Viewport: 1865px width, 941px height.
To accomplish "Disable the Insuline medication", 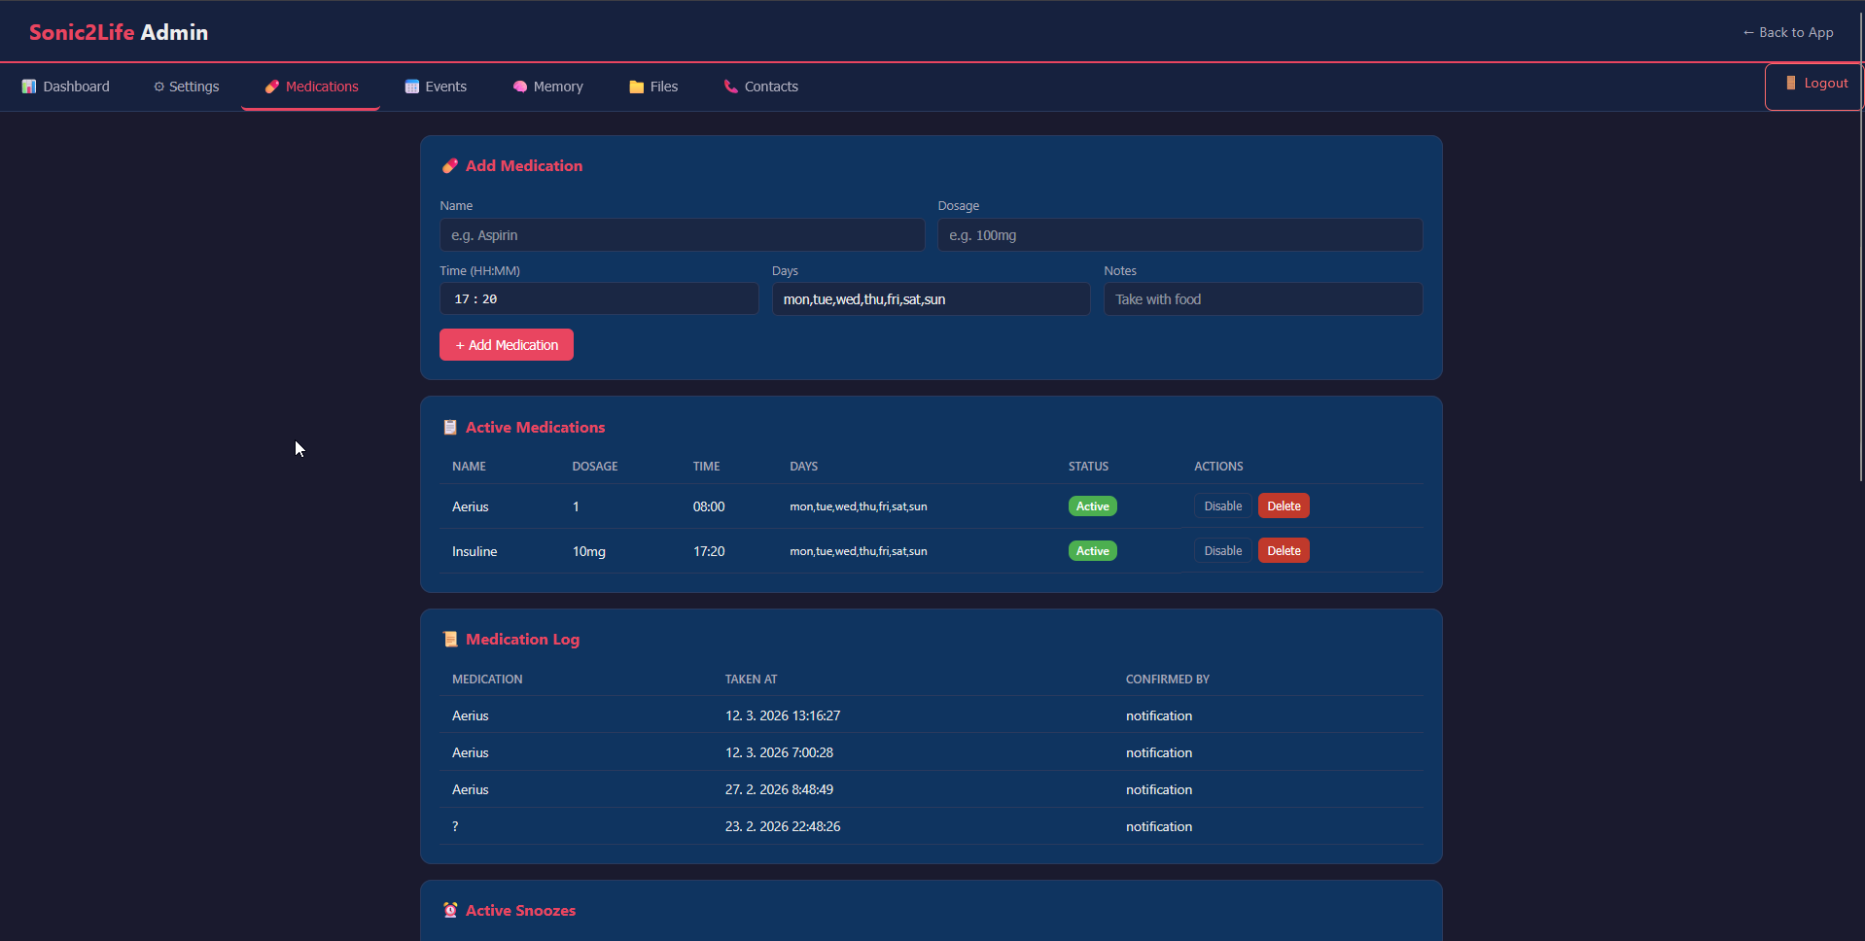I will tap(1222, 551).
